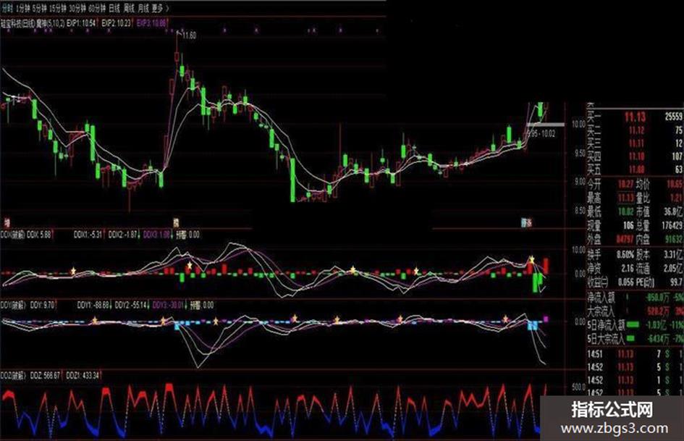684x441 pixels.
Task: Click the 收益 earnings value 0.056
Action: [625, 282]
